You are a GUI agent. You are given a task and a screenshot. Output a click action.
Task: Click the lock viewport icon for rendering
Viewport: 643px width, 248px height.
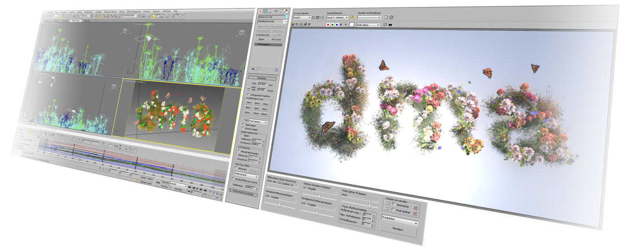coord(352,17)
